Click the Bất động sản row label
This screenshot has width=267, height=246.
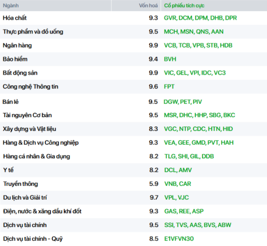tap(20, 73)
